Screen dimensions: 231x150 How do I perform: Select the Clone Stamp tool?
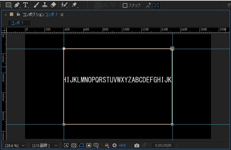tap(44, 5)
